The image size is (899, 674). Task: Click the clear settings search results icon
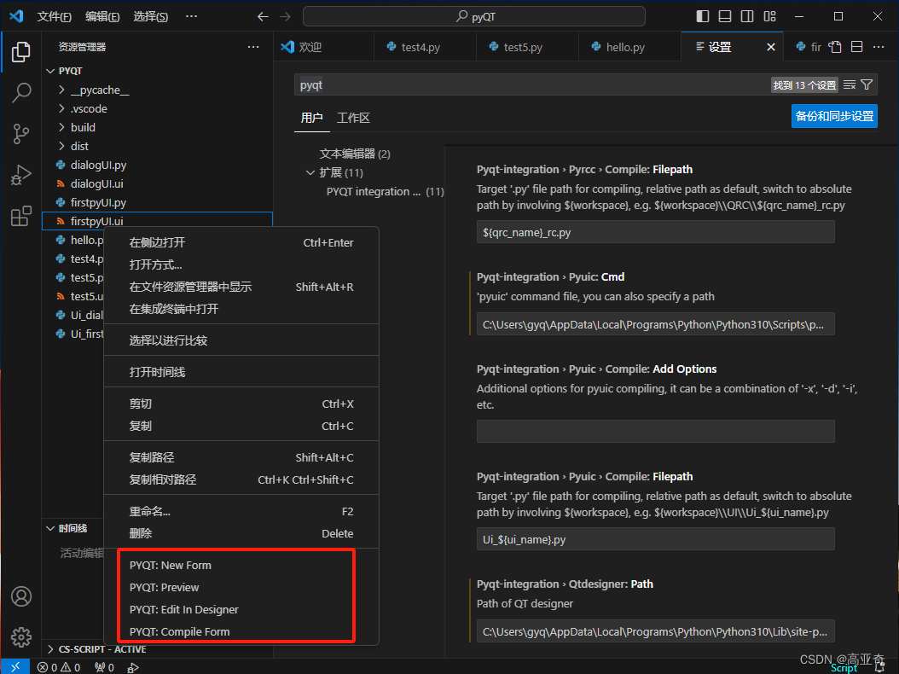click(x=849, y=85)
